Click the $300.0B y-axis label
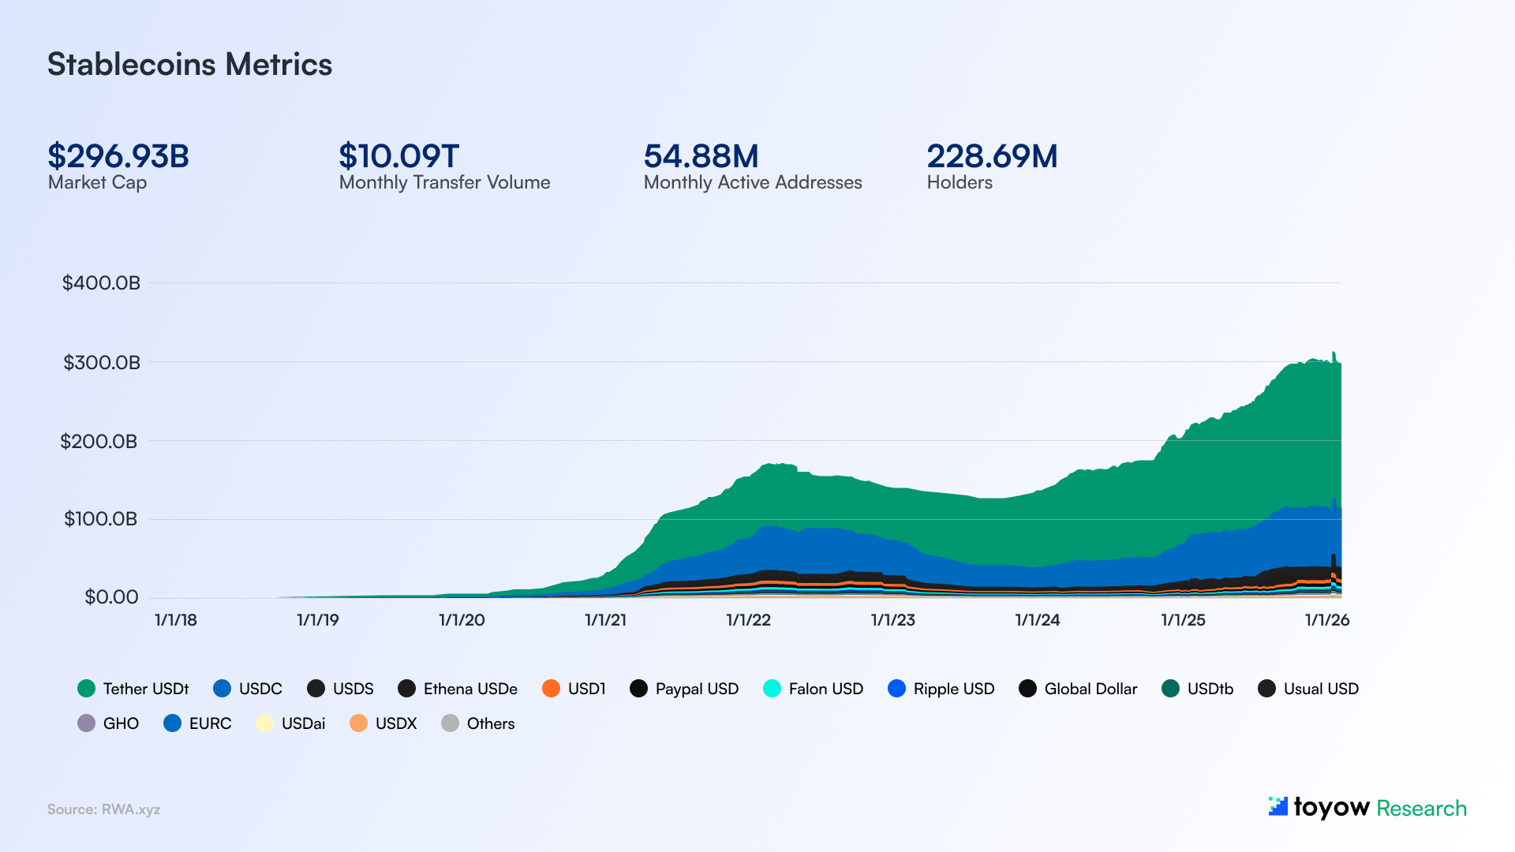This screenshot has width=1515, height=852. [x=102, y=363]
